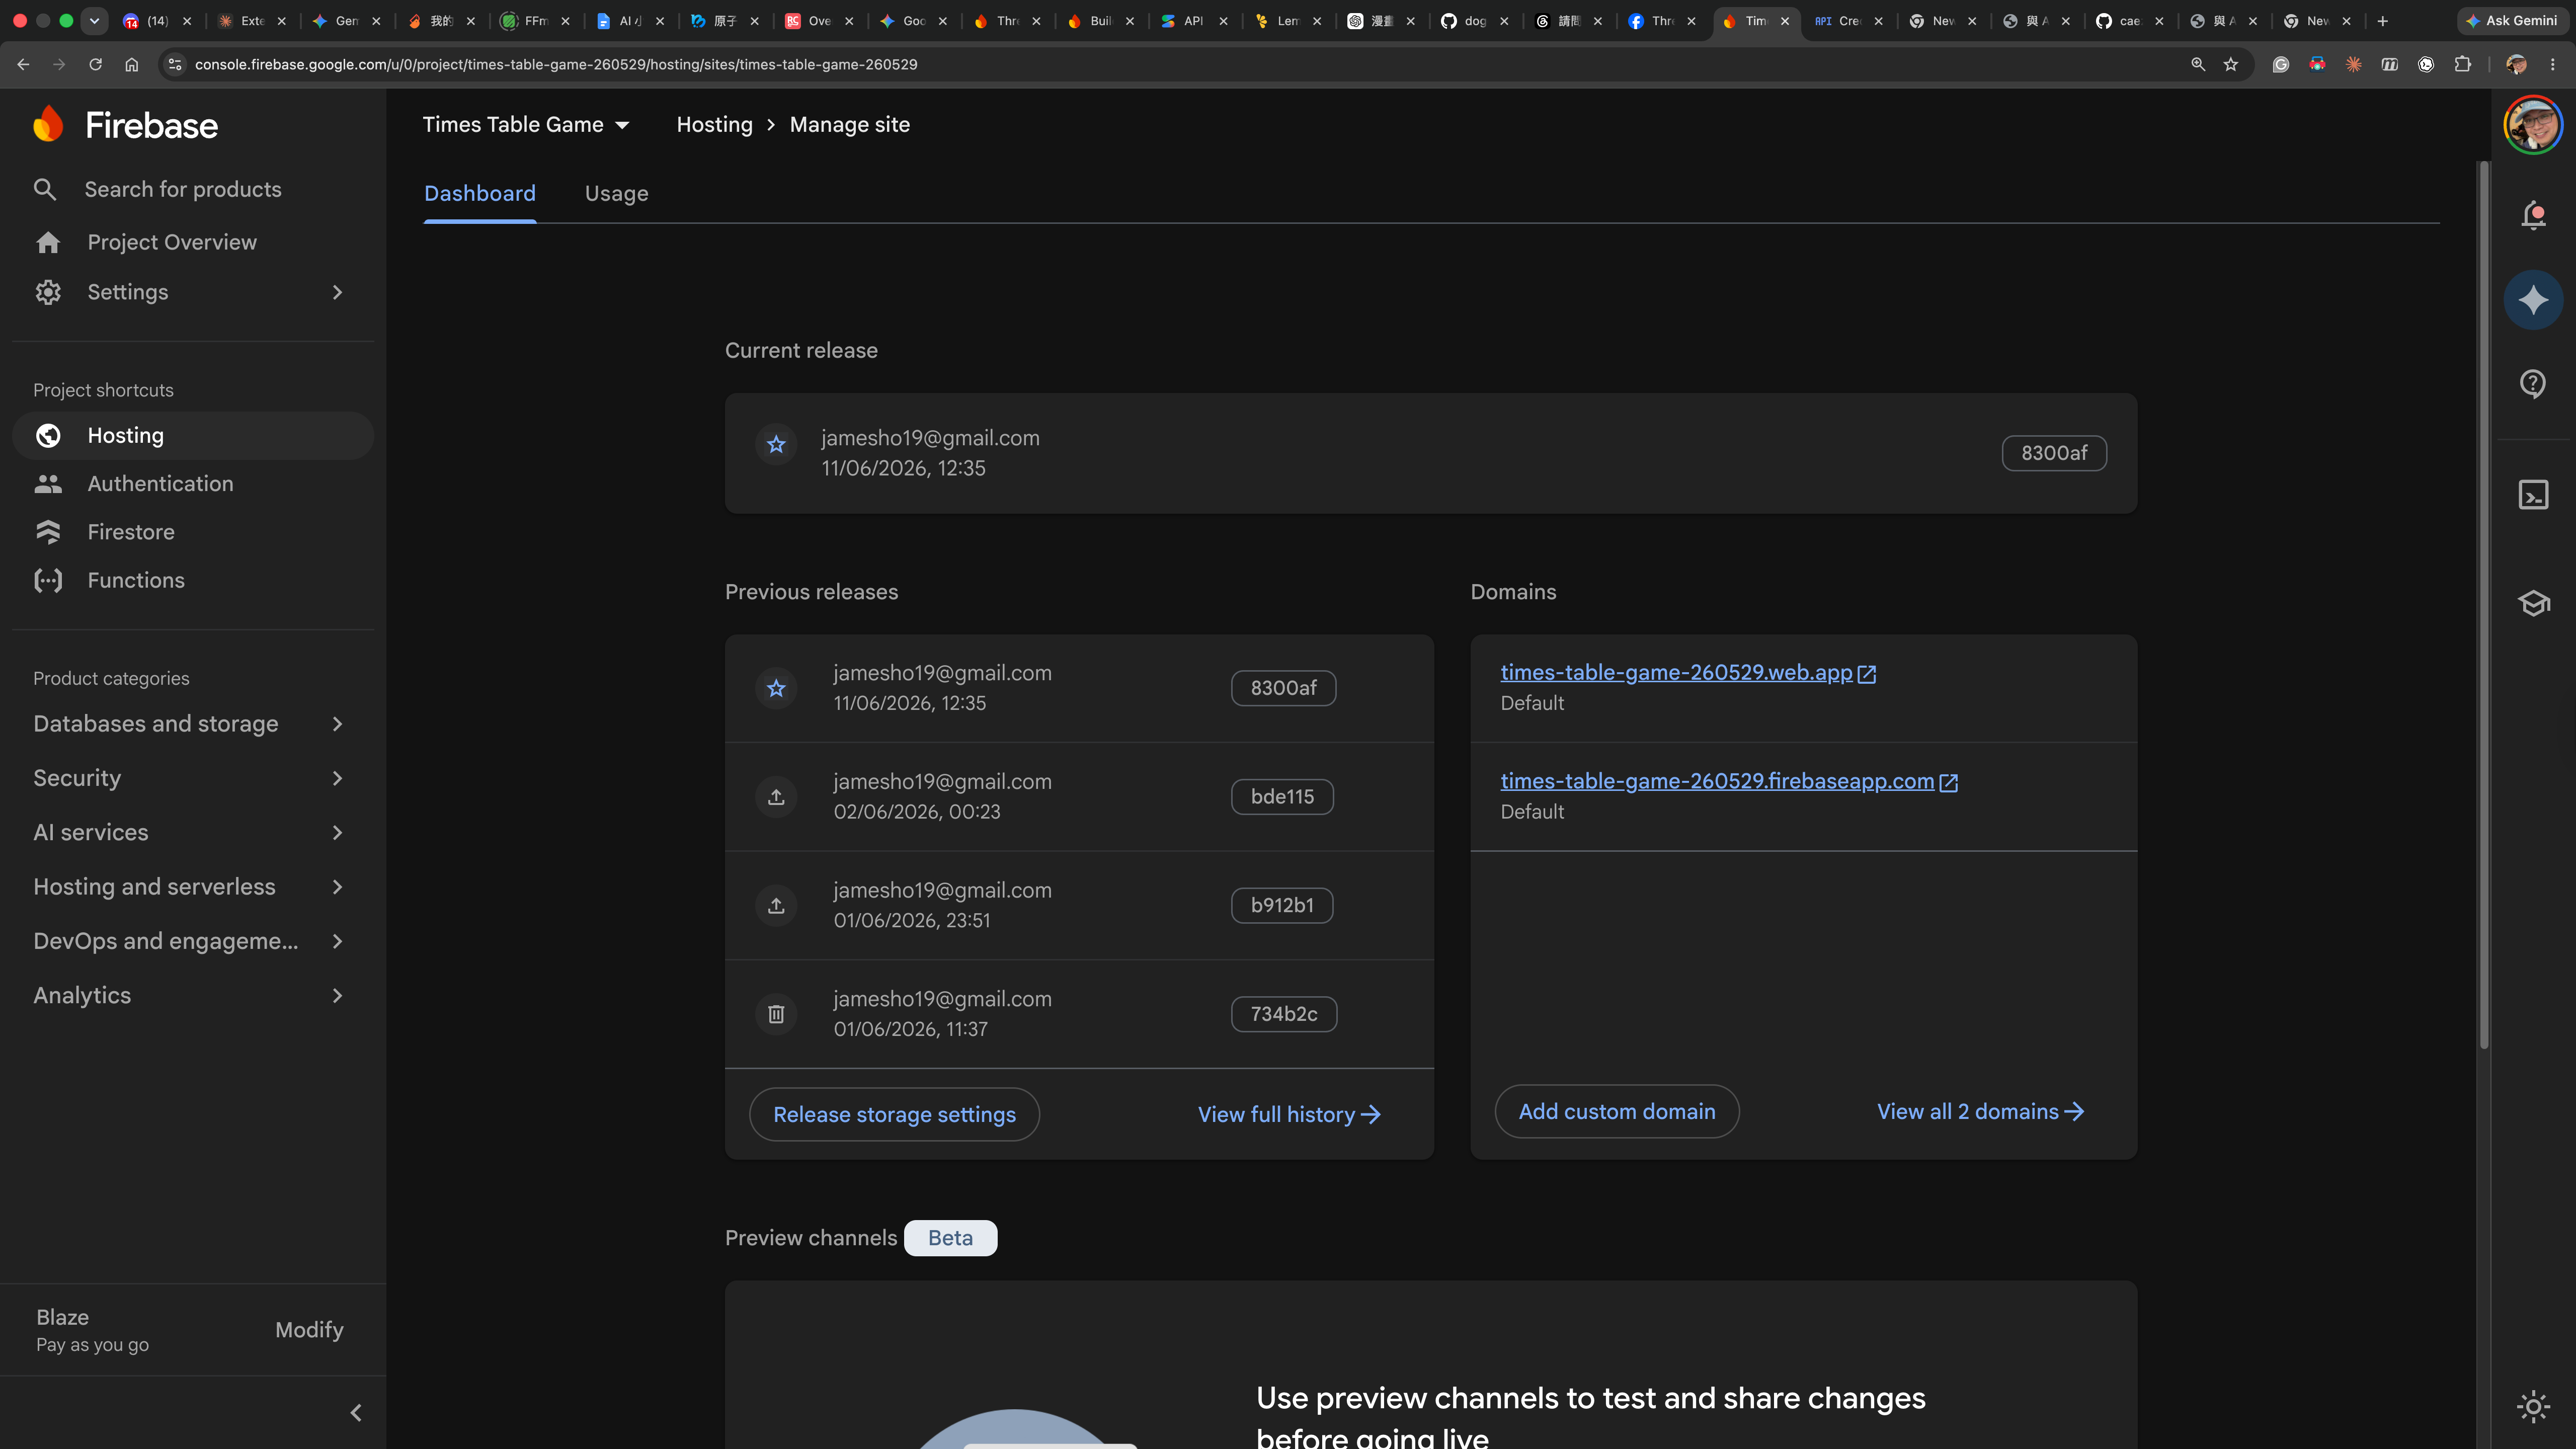Open Cloud Shell terminal icon

point(2533,495)
